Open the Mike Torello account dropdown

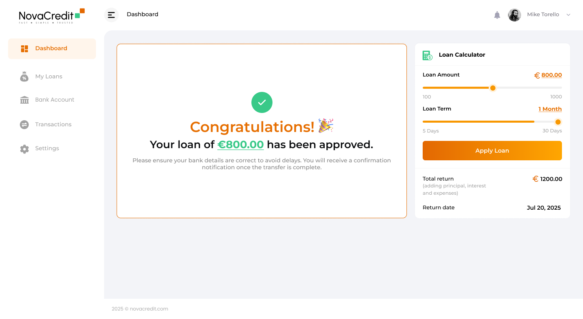tap(543, 15)
